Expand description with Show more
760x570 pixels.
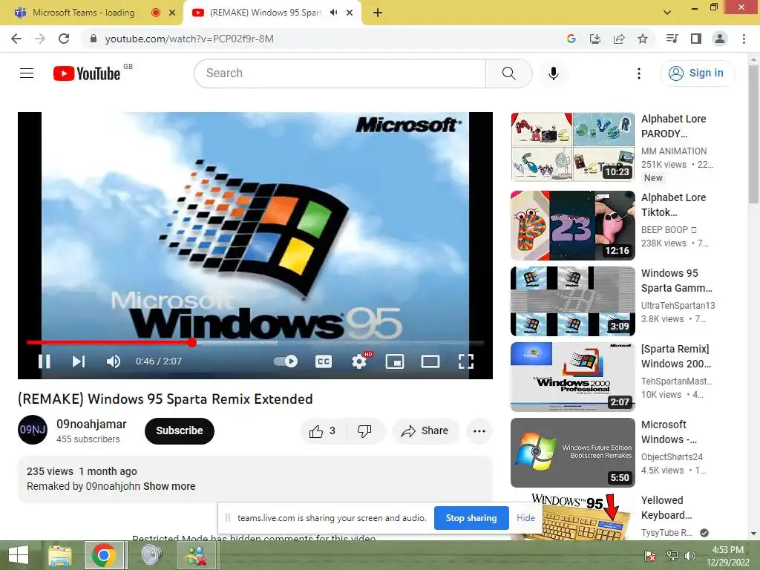click(169, 486)
